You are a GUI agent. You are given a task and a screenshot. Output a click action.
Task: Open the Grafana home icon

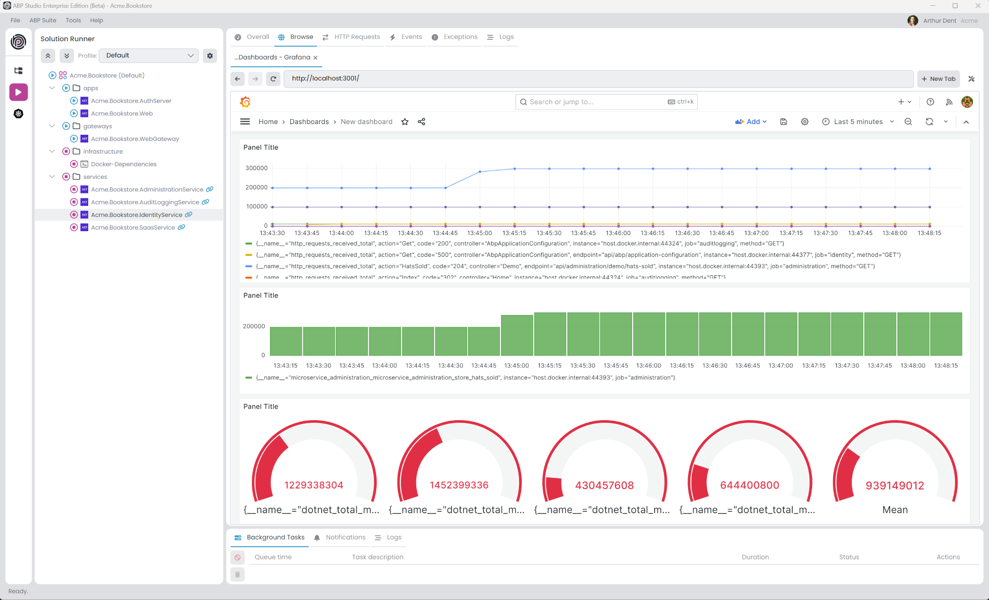coord(245,102)
